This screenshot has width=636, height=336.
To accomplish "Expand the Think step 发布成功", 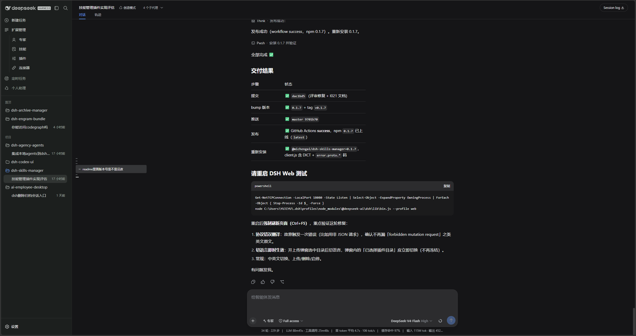I will click(268, 21).
